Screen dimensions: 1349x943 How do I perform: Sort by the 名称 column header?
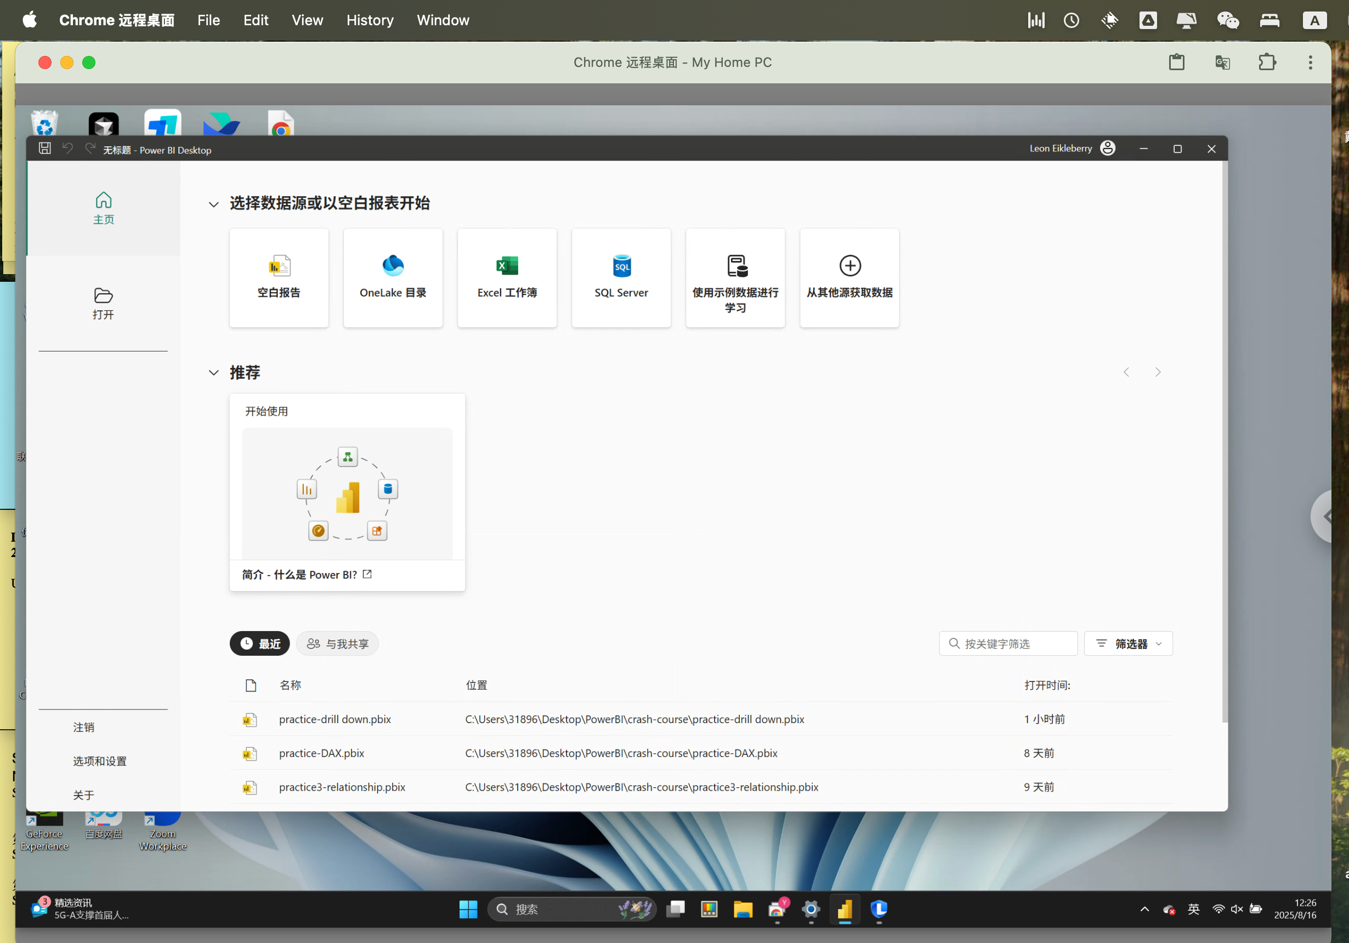[x=290, y=685]
